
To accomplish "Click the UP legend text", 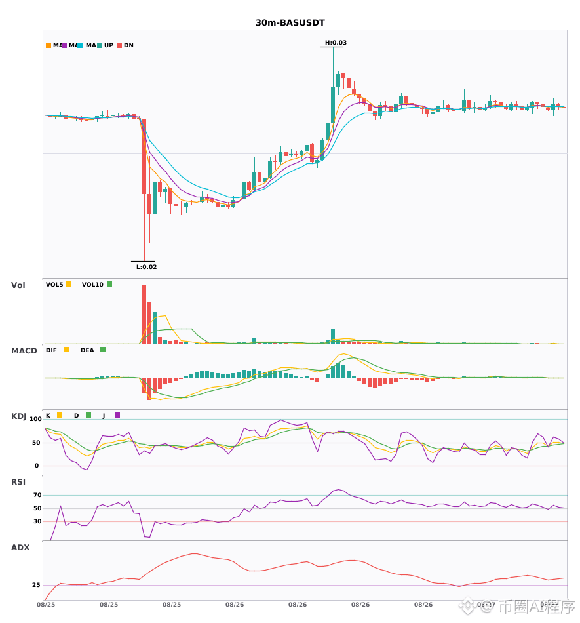I will click(109, 45).
